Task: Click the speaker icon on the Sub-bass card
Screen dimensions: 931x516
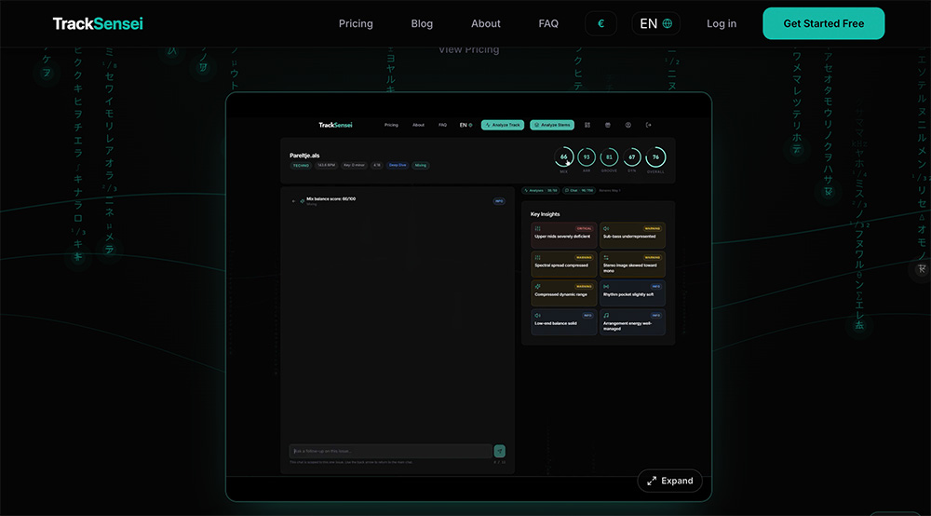Action: pos(606,228)
